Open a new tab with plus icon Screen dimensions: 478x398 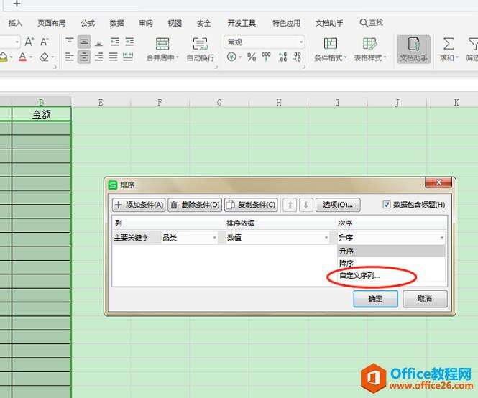(17, 4)
